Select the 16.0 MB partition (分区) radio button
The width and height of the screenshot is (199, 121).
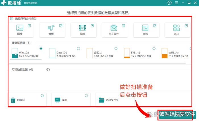[x=116, y=49]
